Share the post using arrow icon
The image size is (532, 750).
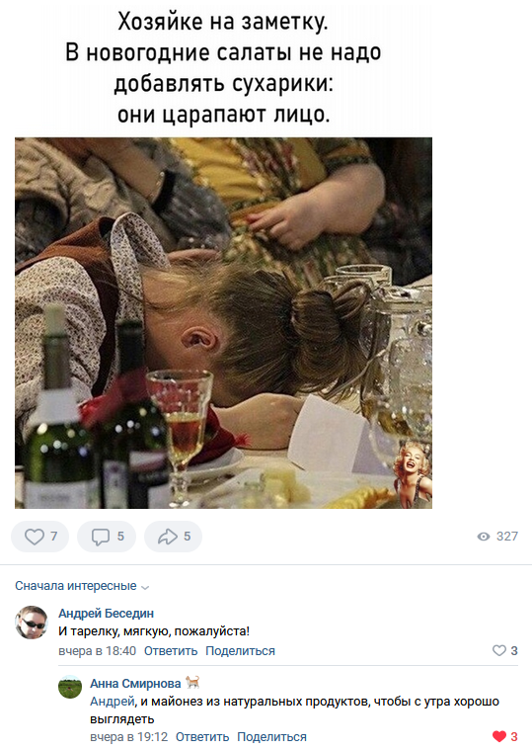coord(173,537)
